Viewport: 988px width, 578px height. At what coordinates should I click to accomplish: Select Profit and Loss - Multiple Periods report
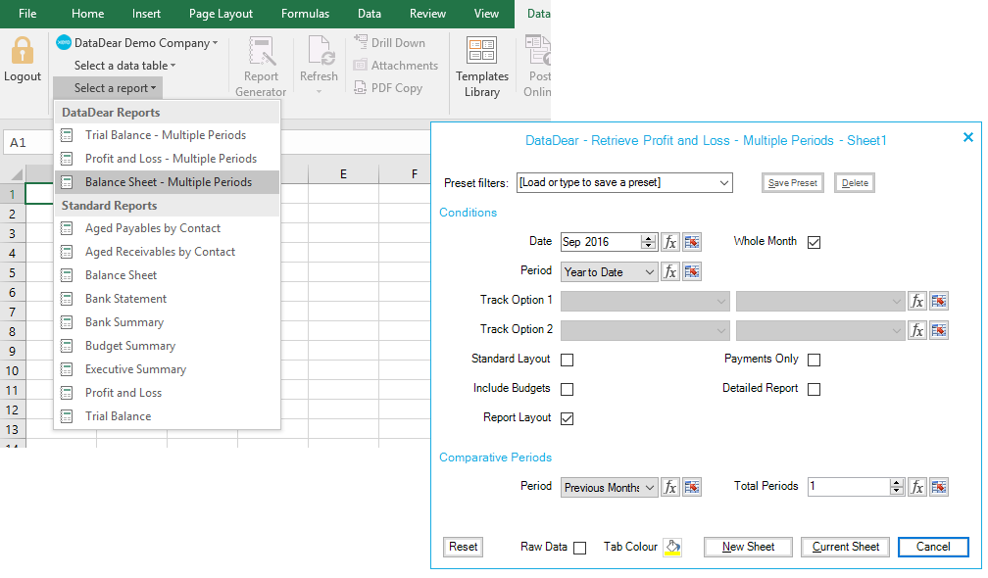coord(167,159)
